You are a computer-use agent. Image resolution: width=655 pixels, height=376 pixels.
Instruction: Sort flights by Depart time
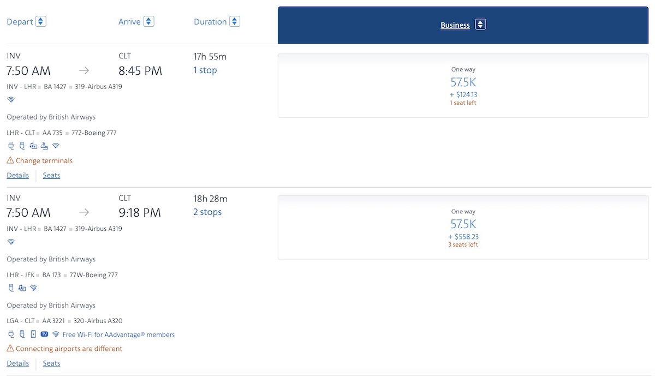tap(26, 22)
